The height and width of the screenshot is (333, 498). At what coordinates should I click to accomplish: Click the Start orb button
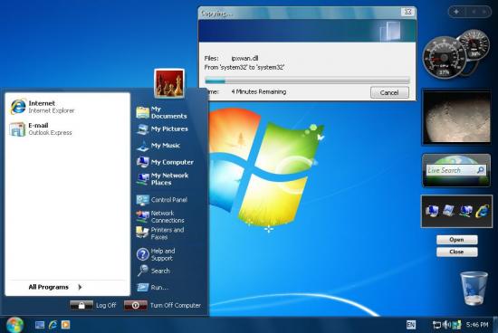point(14,325)
